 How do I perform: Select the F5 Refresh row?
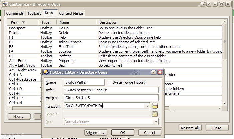115,56
